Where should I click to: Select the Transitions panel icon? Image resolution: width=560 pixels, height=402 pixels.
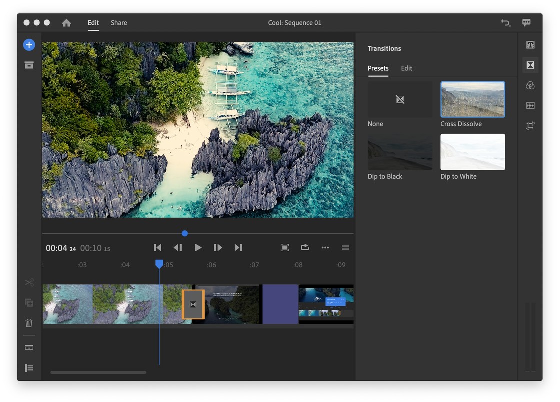click(x=530, y=65)
